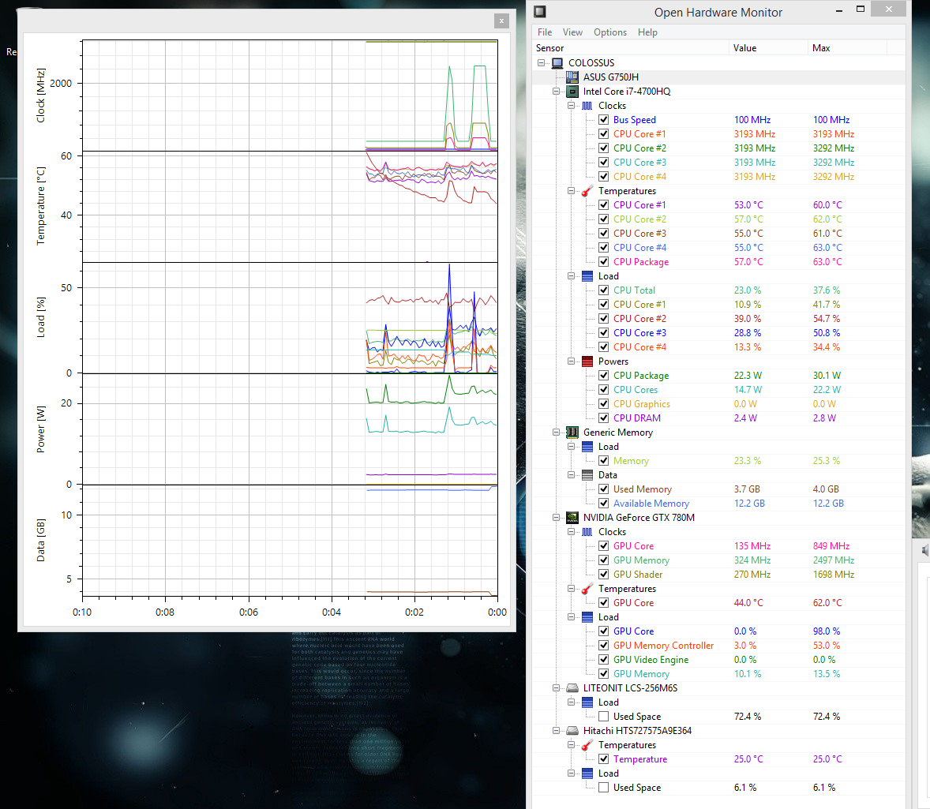The width and height of the screenshot is (930, 809).
Task: Uncheck the Bus Speed checkbox
Action: [x=603, y=120]
